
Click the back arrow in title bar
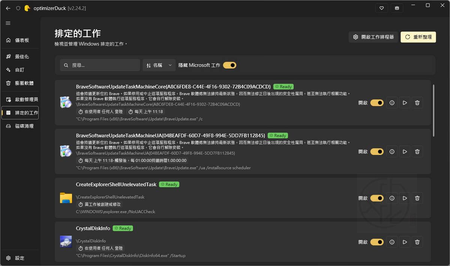pyautogui.click(x=8, y=8)
